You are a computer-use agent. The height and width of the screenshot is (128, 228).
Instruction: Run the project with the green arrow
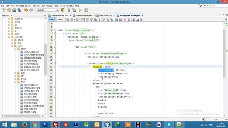pos(80,10)
